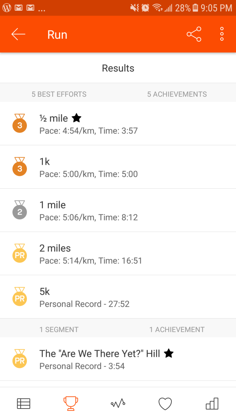Tap the back arrow in the header

pos(18,34)
